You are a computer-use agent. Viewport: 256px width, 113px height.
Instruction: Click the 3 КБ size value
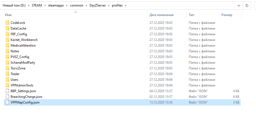[236, 102]
